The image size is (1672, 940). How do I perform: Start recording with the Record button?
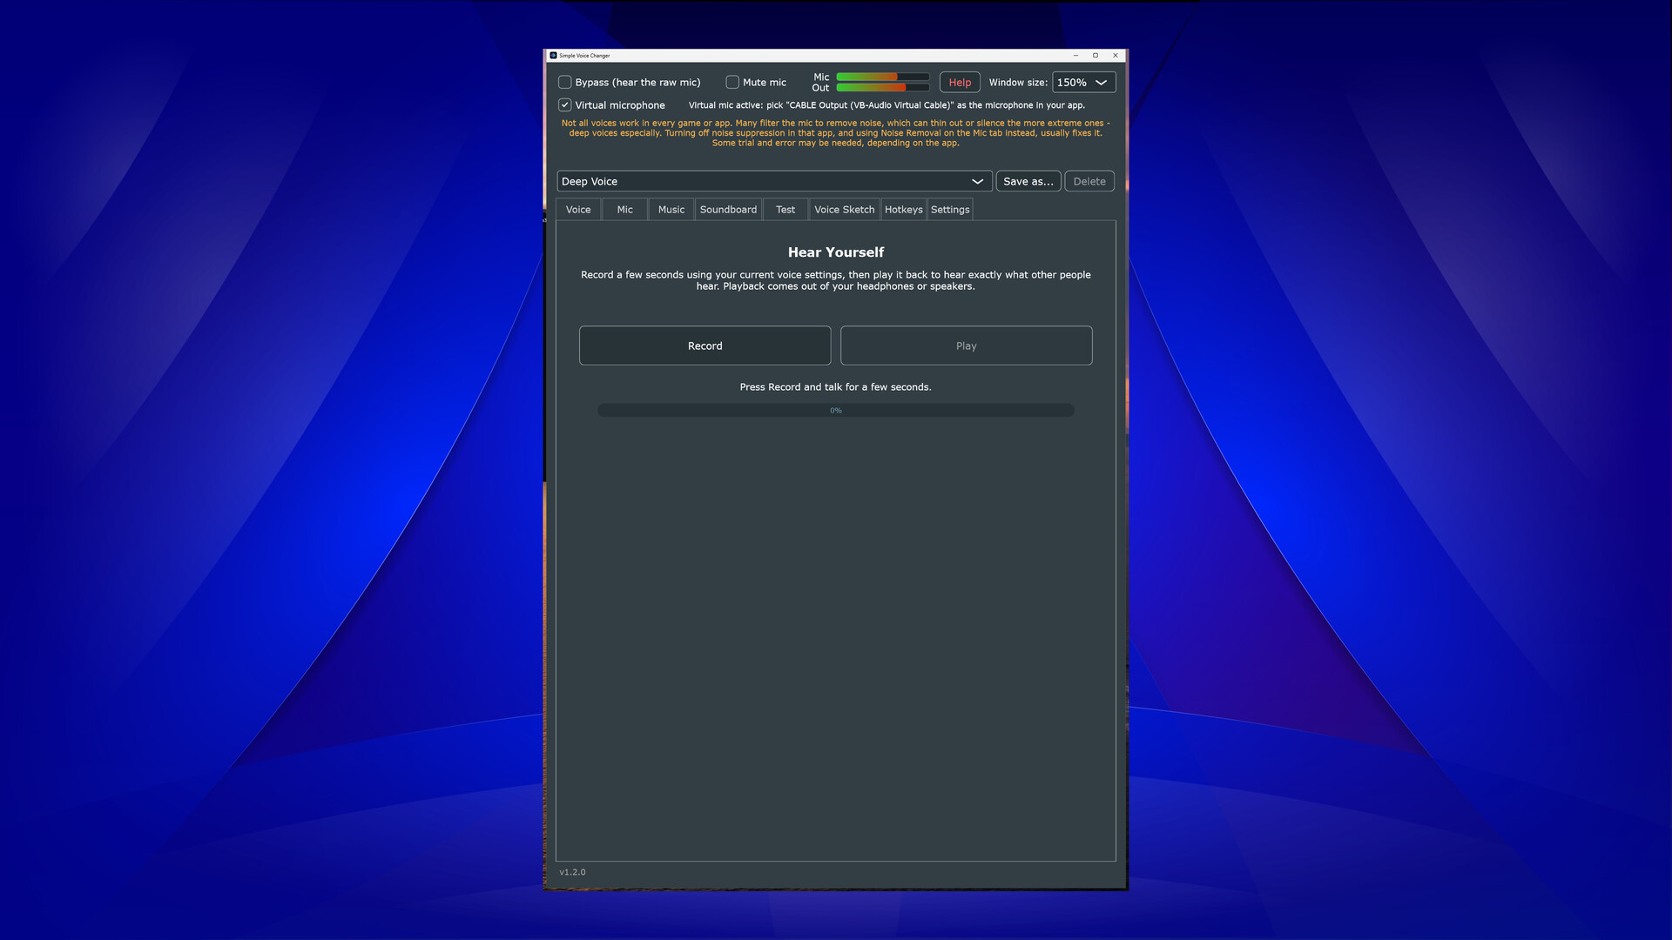pos(705,346)
